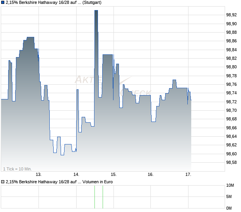
Task: Click the '17.' date axis label
Action: (188, 175)
